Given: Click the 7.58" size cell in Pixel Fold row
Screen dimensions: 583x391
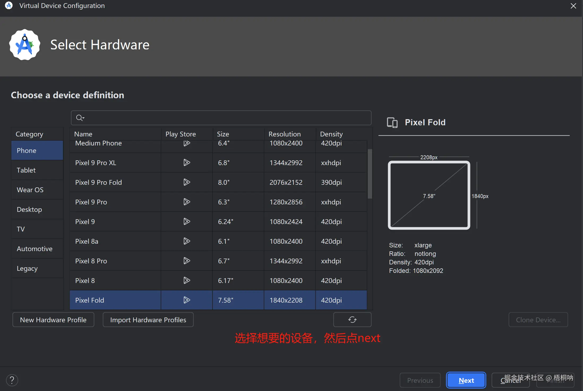Looking at the screenshot, I should [x=238, y=300].
